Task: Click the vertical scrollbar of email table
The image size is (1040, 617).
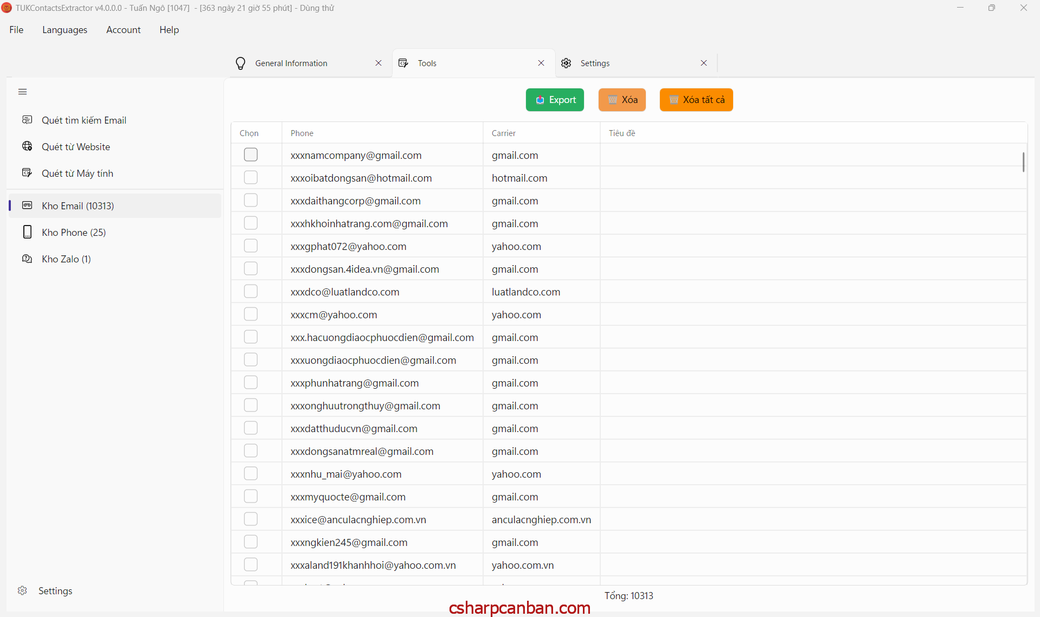Action: coord(1023,162)
